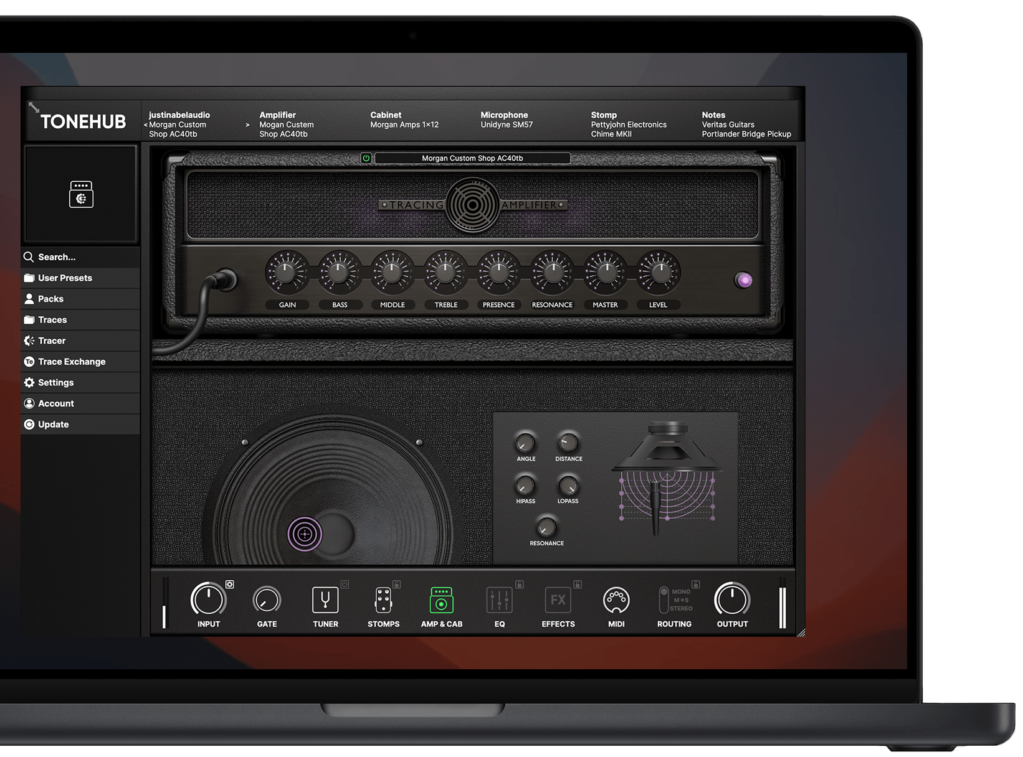Viewport: 1023px width, 757px height.
Task: Open Update in sidebar
Action: pos(80,425)
